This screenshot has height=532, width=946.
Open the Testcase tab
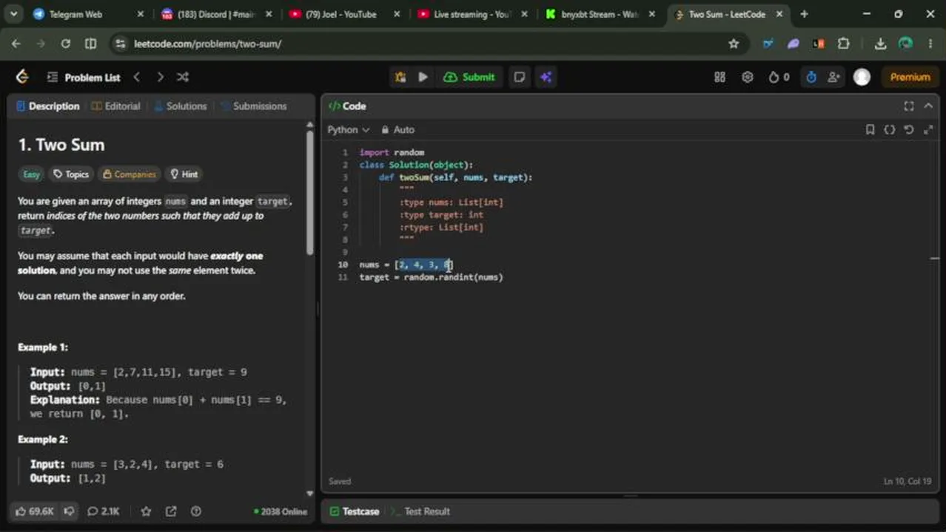(x=355, y=511)
